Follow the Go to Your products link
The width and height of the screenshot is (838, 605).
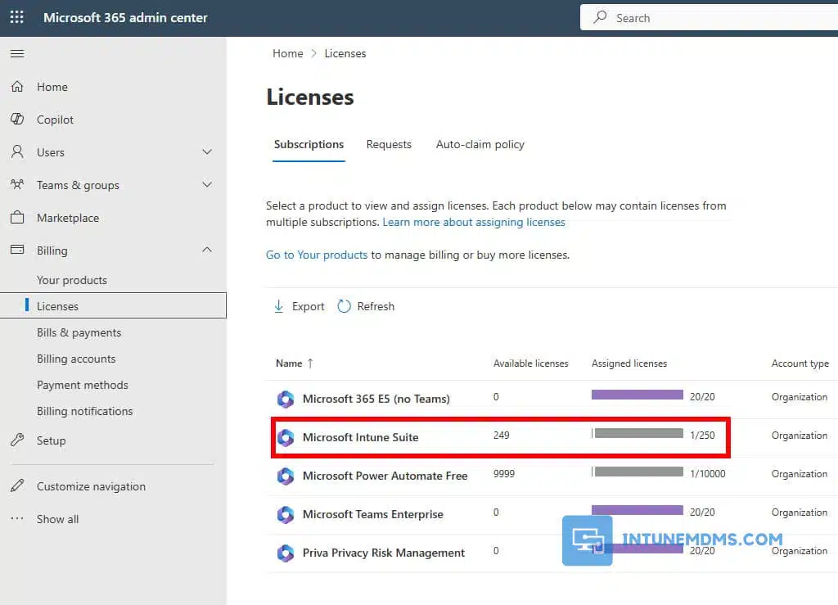317,255
